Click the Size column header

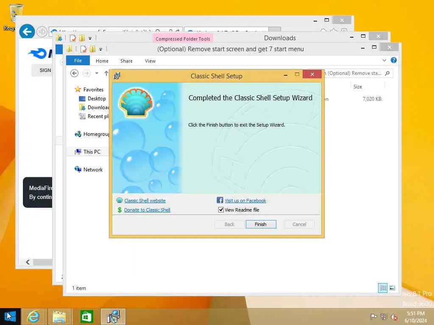point(358,87)
